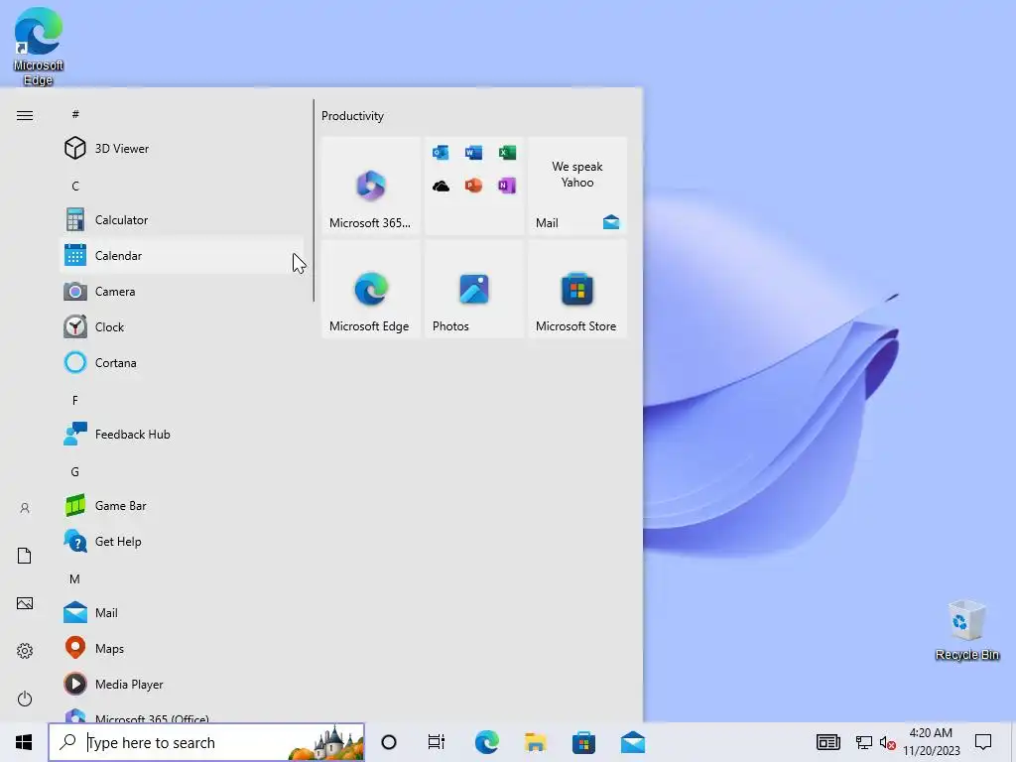Open Settings gear in Start sidebar
The image size is (1016, 762).
[25, 651]
